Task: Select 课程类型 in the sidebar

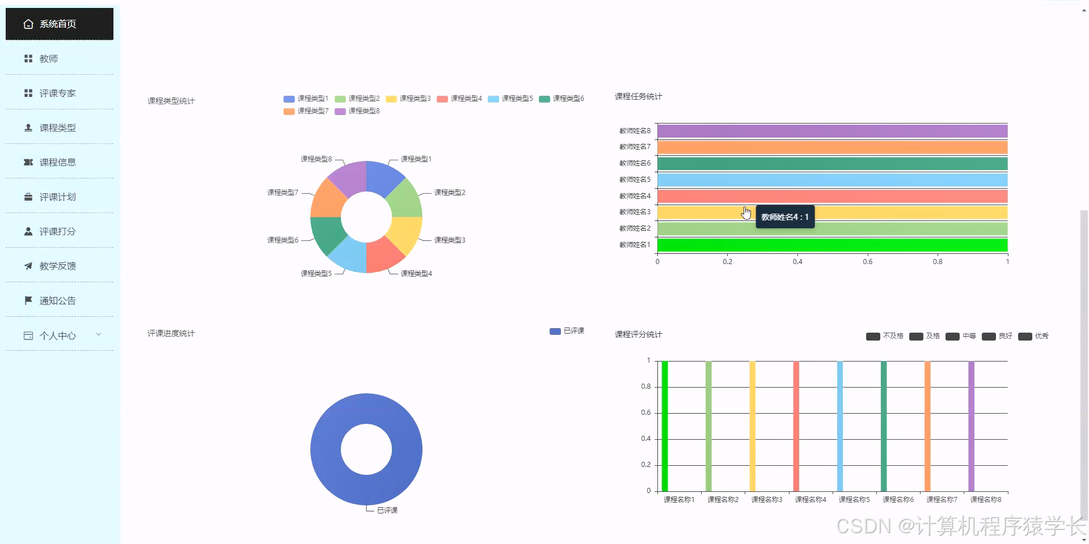Action: click(x=60, y=127)
